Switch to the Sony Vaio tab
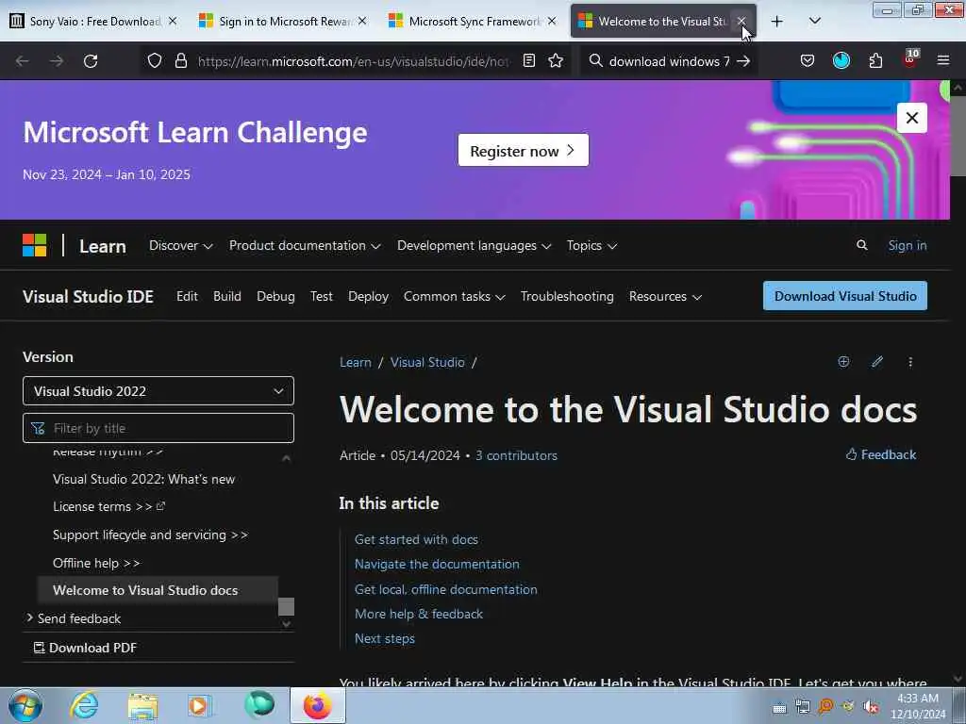Viewport: 966px width, 724px height. click(94, 21)
